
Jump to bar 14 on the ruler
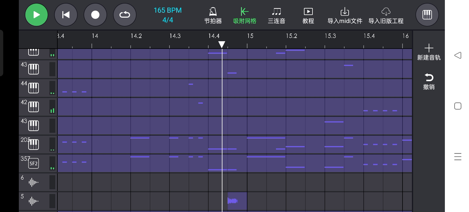(95, 36)
